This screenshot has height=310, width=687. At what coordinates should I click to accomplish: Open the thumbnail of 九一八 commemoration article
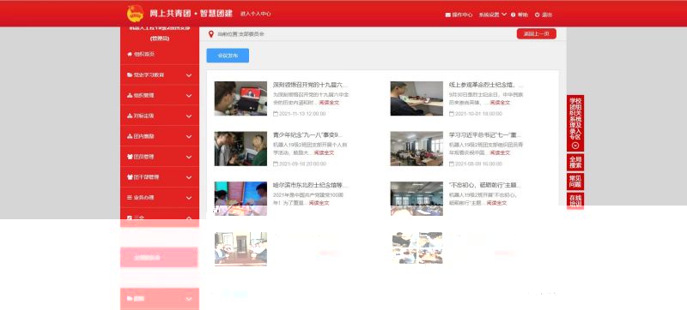click(240, 148)
